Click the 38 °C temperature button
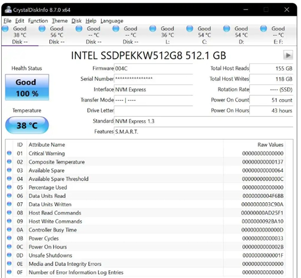 [x=27, y=125]
